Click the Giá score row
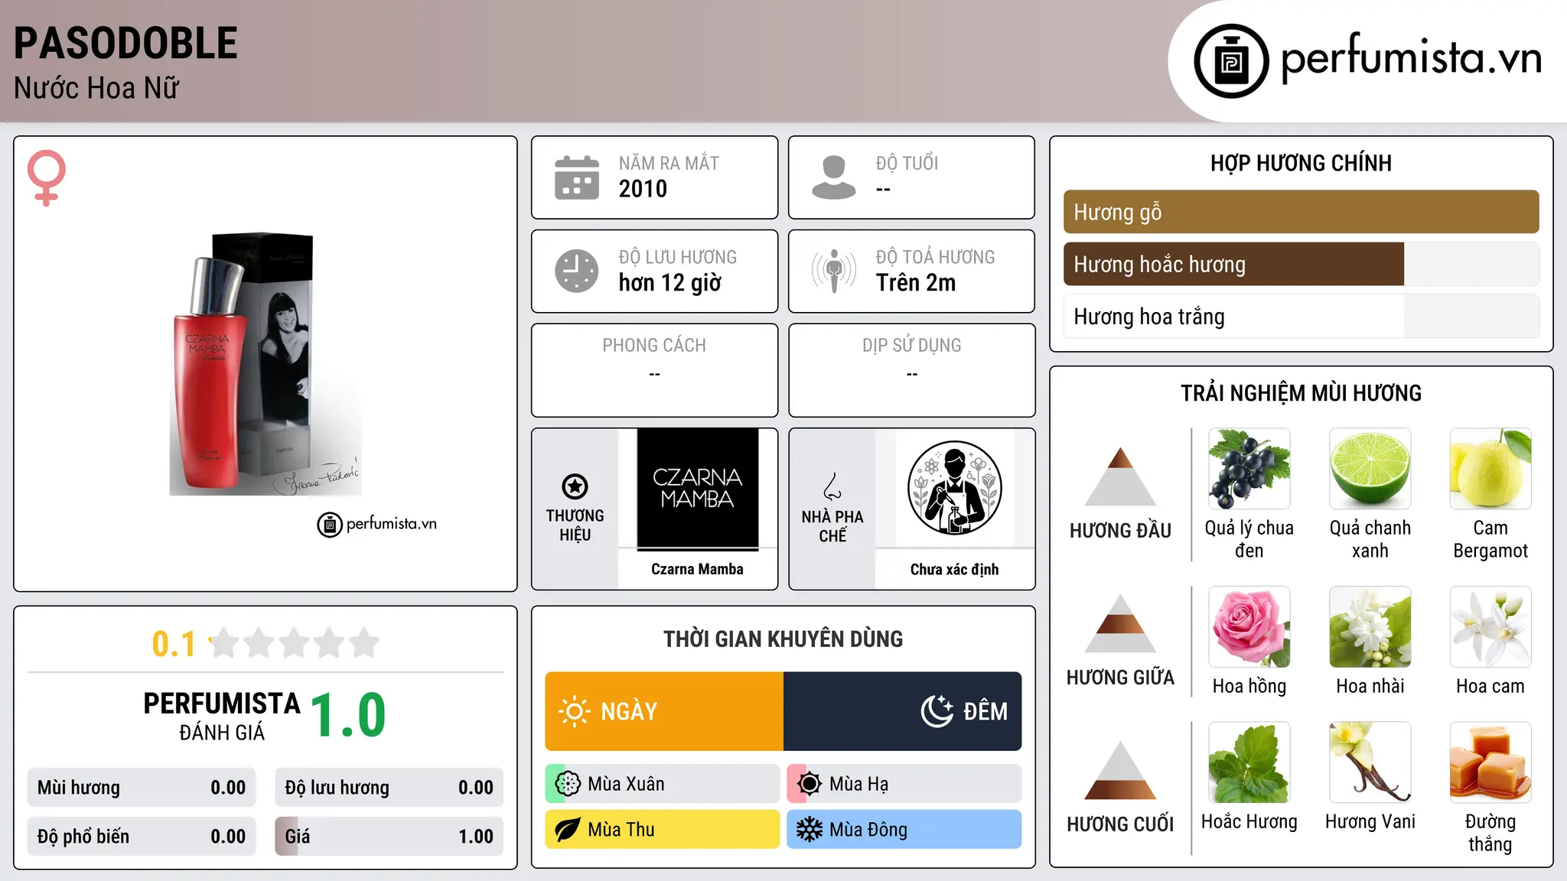Screen dimensions: 1567x881 389,837
